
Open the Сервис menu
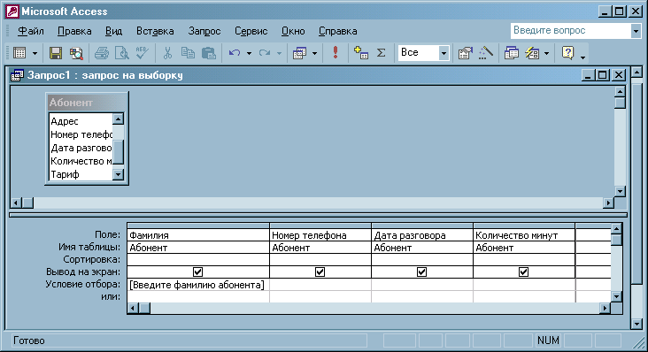(x=251, y=31)
